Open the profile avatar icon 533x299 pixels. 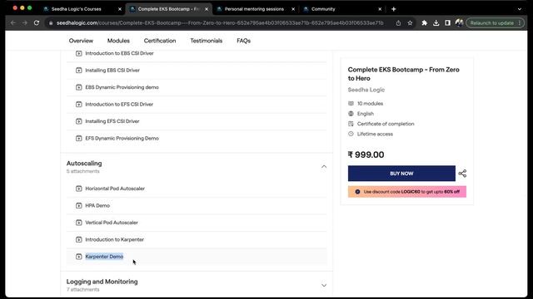click(x=459, y=23)
